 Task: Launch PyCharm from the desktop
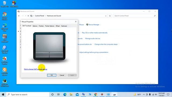pos(5,83)
